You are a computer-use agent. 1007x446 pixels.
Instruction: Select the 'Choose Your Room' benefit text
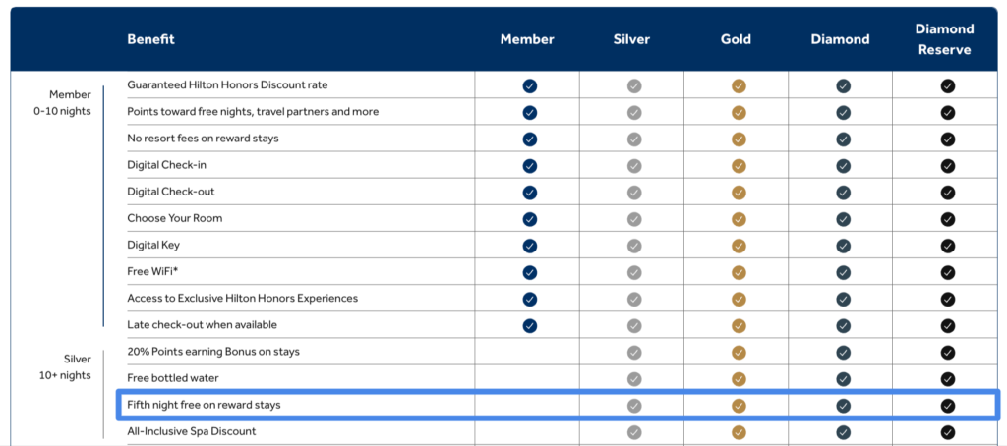coord(175,218)
